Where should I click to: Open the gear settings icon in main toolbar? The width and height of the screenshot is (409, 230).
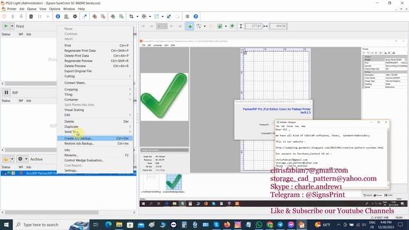point(75,17)
